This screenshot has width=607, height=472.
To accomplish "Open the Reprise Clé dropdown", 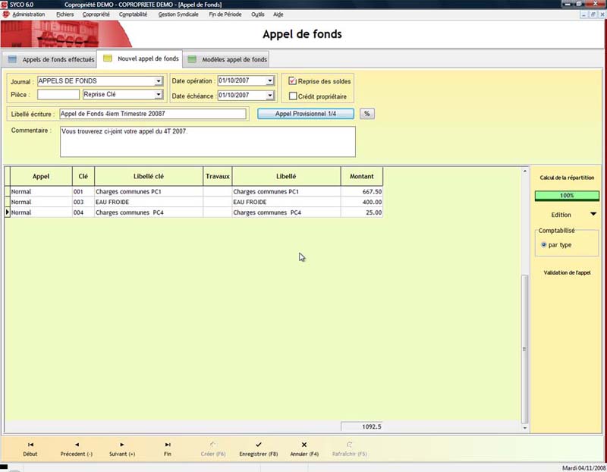I will 159,95.
